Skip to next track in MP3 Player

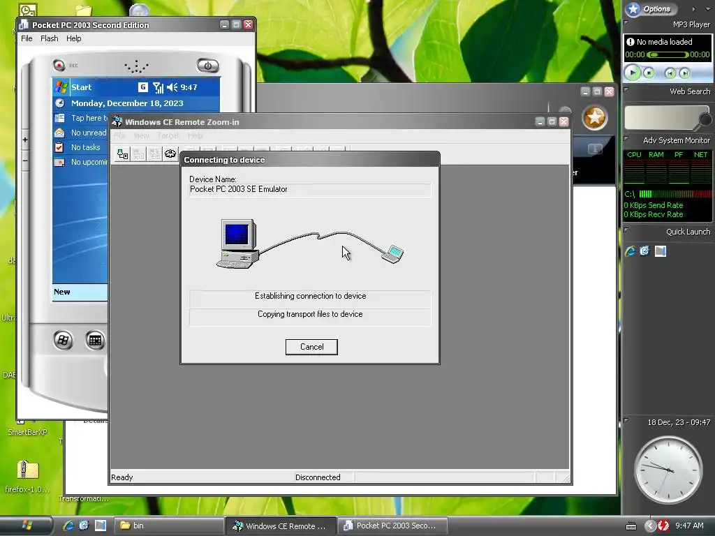684,73
